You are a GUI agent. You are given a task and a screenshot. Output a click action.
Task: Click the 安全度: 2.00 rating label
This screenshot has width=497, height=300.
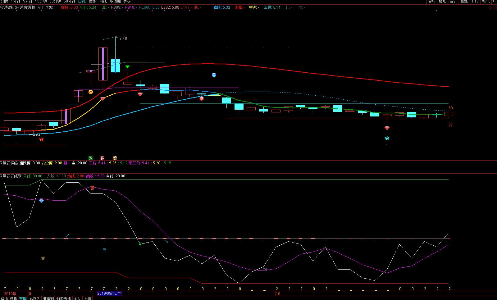coord(52,163)
